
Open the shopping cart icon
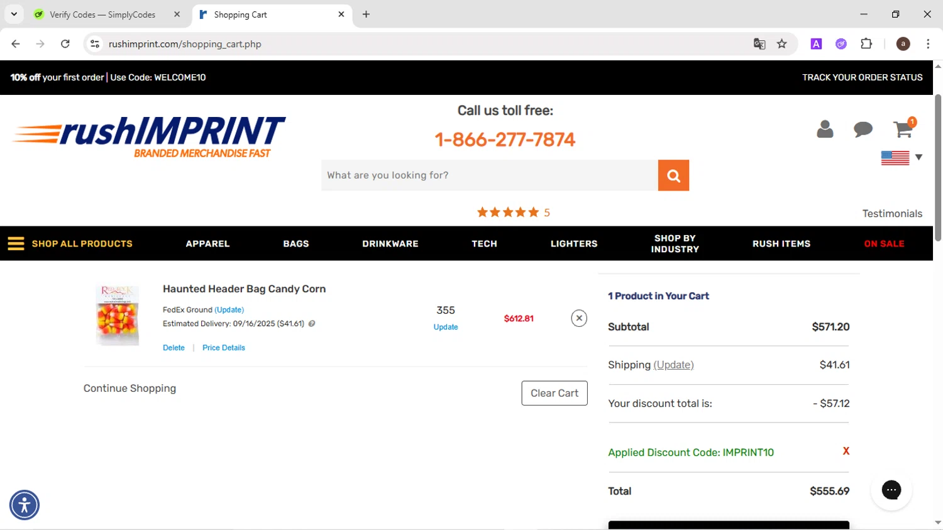[x=903, y=128]
